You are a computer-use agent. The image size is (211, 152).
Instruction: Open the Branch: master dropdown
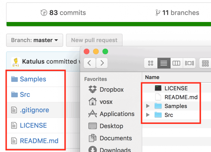35,40
